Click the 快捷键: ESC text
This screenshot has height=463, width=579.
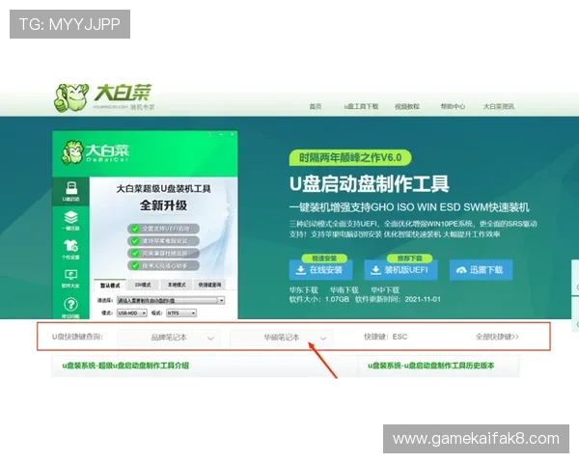click(x=385, y=337)
